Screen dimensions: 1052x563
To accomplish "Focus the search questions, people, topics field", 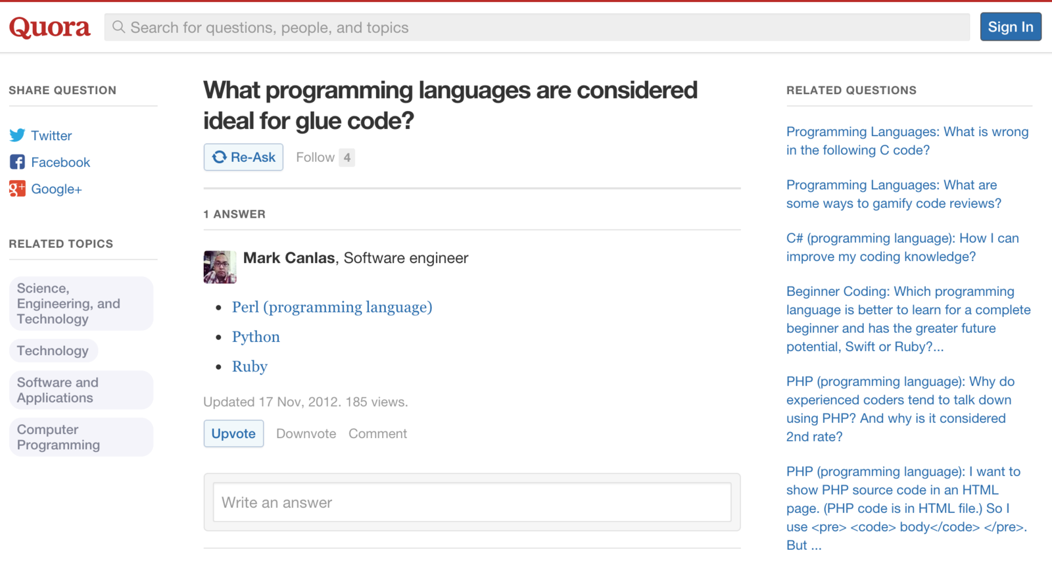I will (537, 27).
